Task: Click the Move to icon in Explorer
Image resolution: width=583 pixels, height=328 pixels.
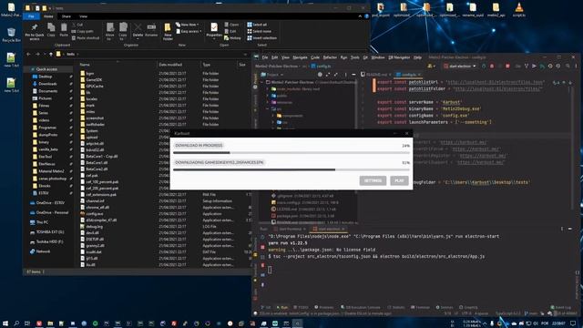Action: click(109, 32)
